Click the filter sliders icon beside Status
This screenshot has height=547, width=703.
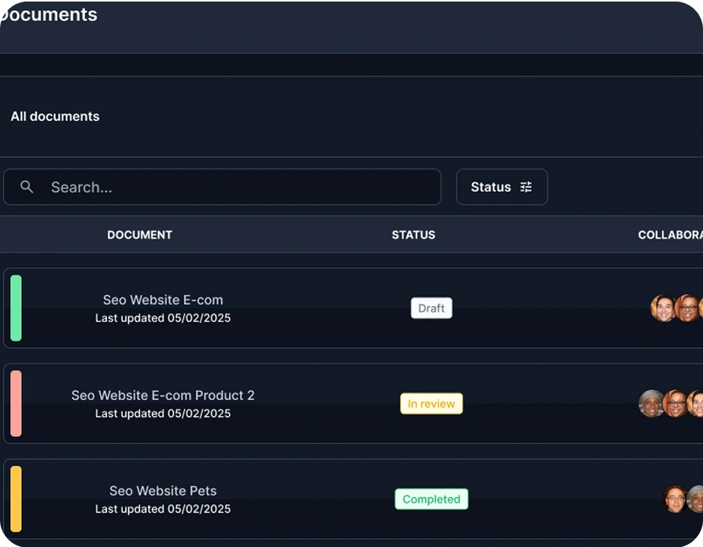(x=526, y=186)
